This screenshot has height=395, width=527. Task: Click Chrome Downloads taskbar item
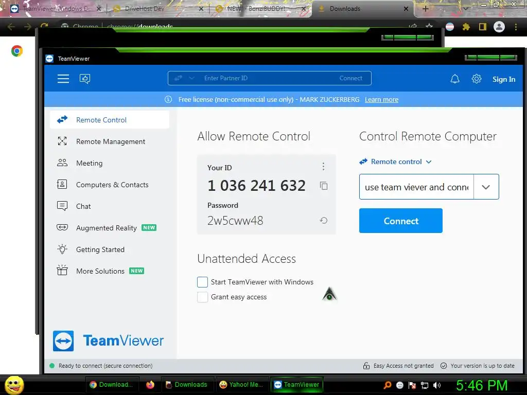pyautogui.click(x=111, y=385)
